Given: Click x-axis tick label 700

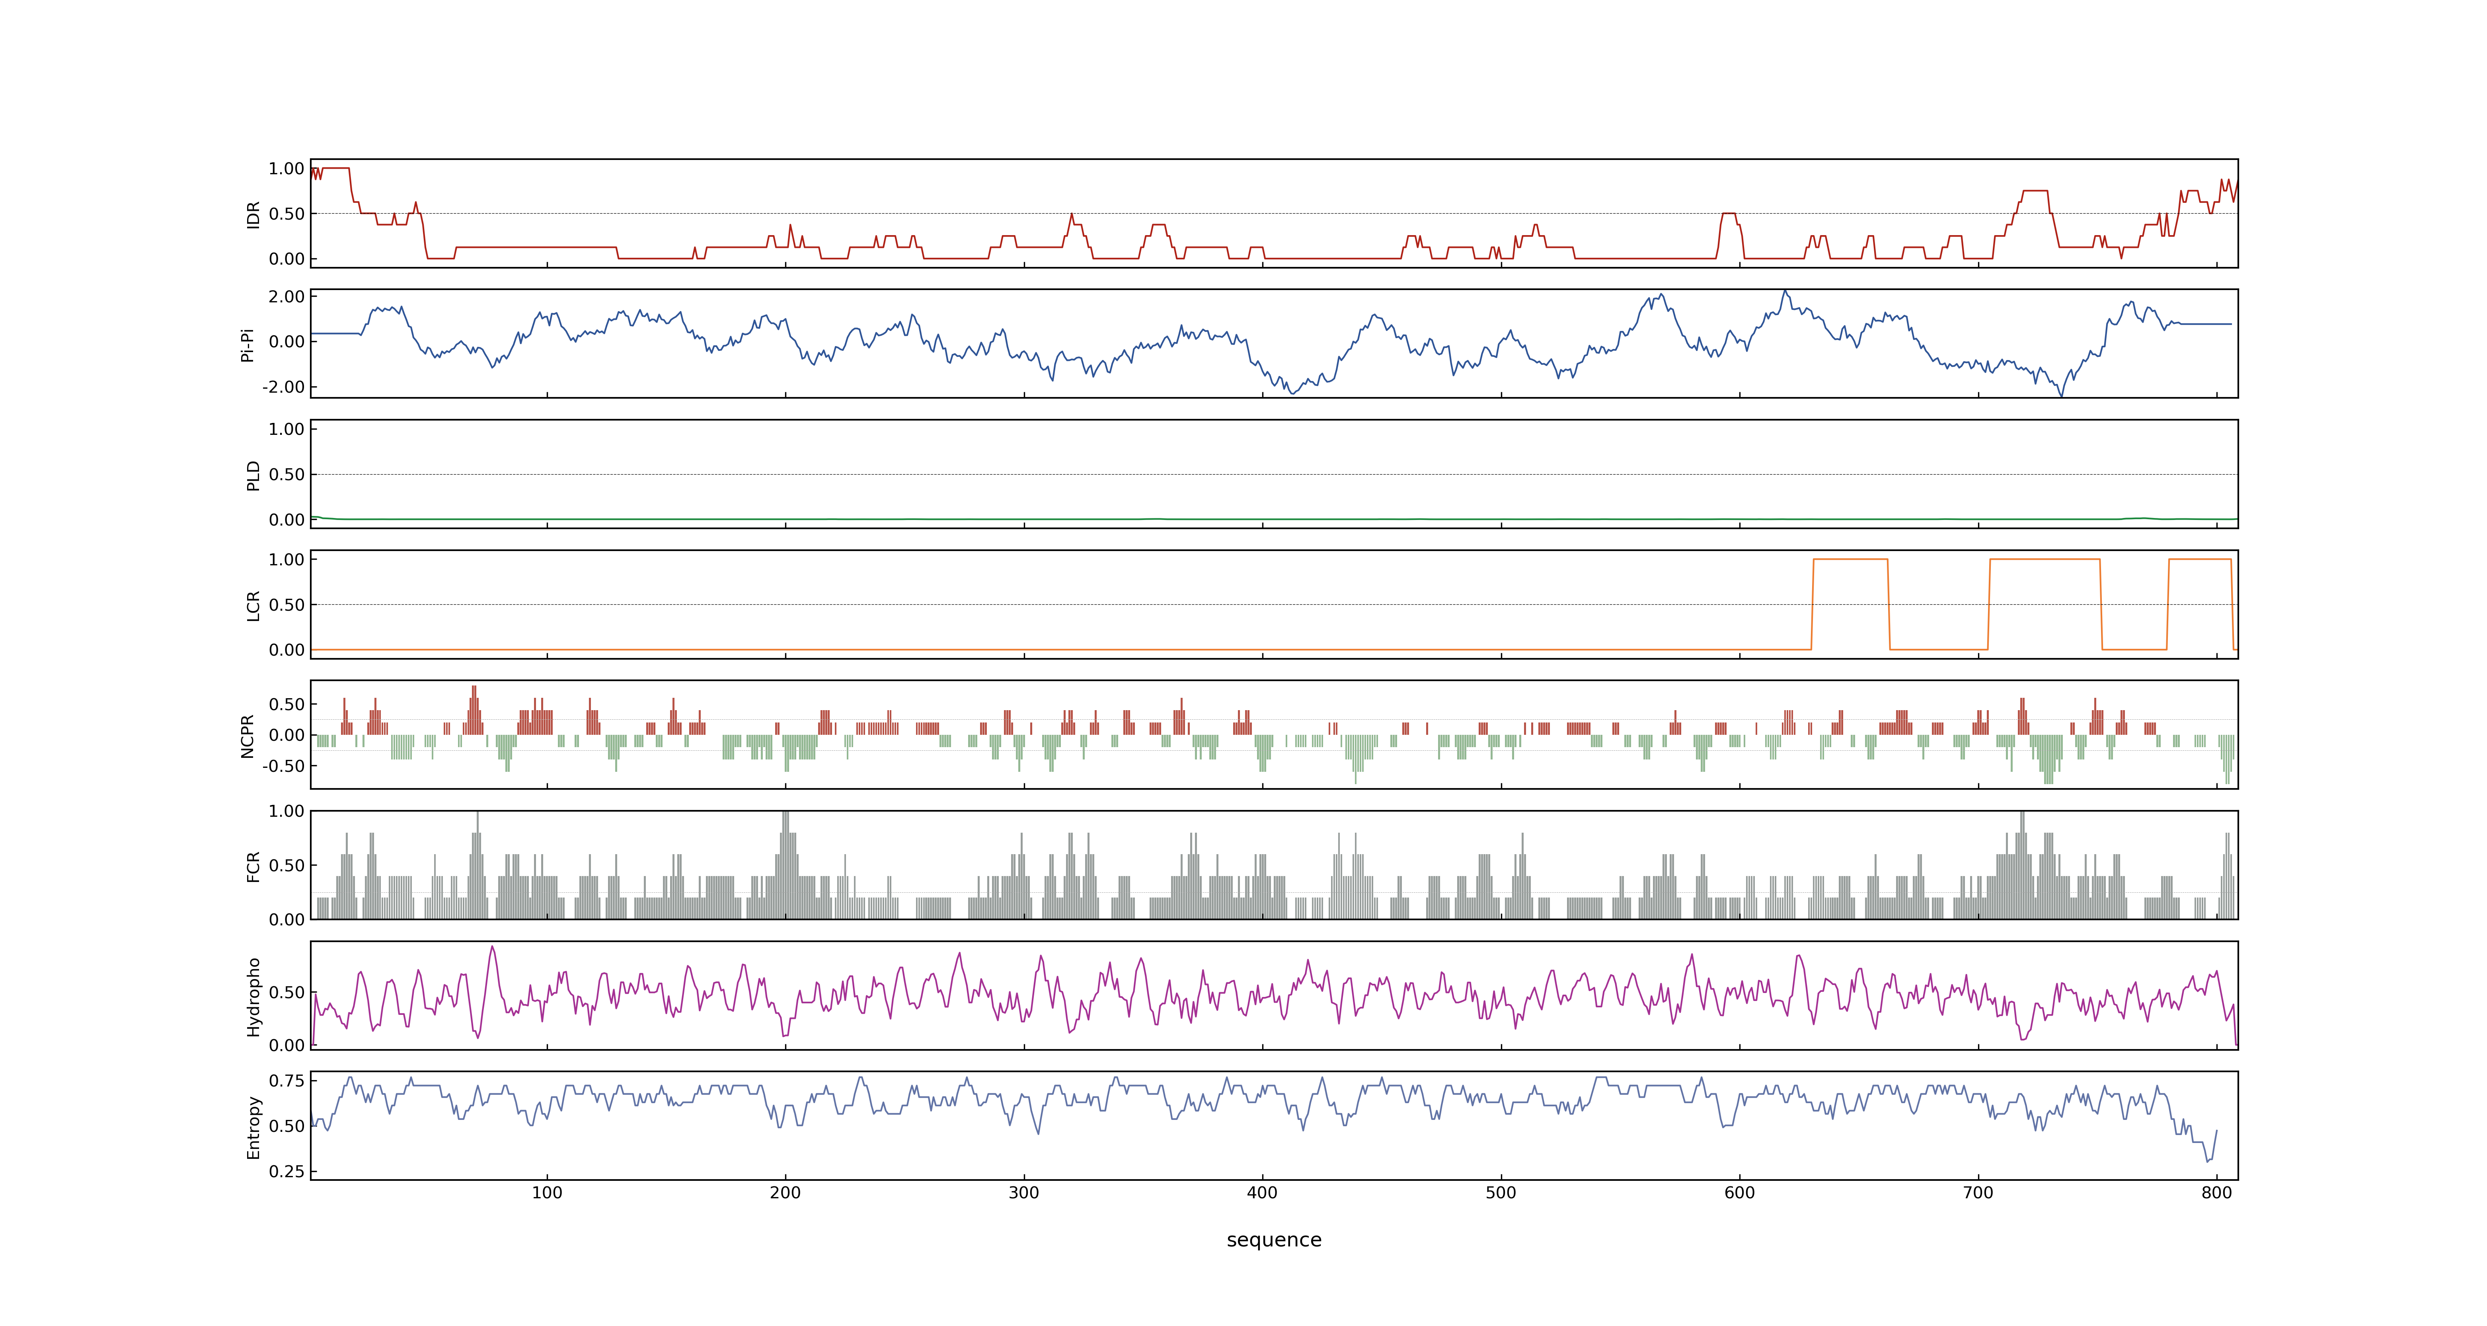Looking at the screenshot, I should tap(1977, 1193).
